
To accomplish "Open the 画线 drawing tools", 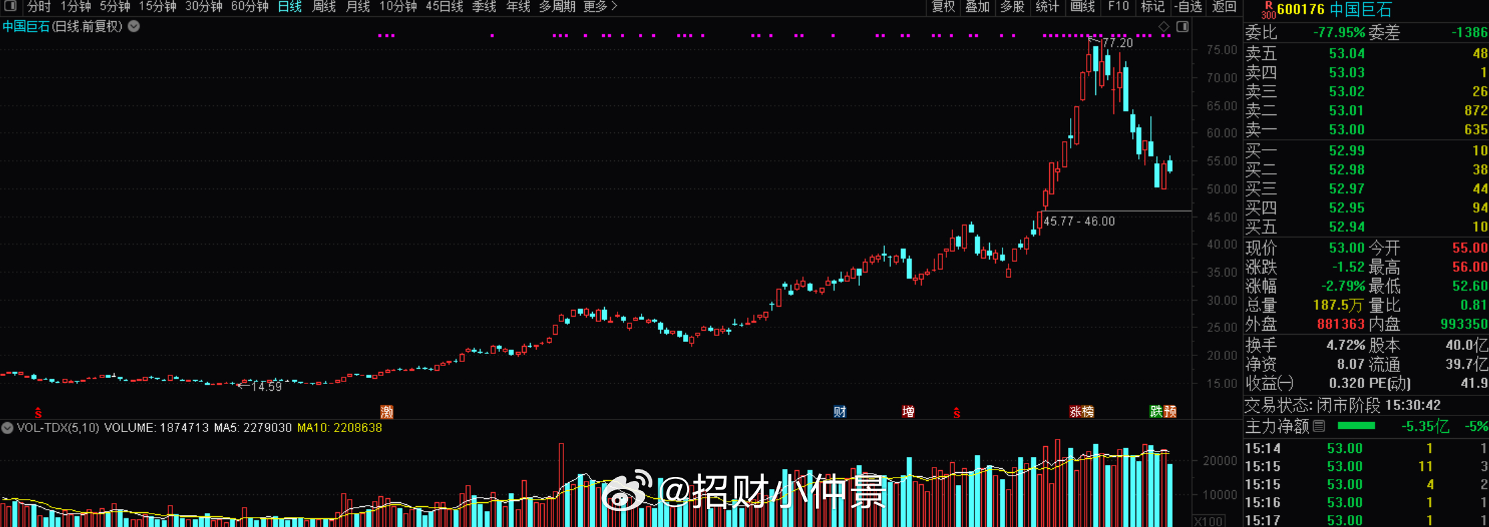I will [1083, 7].
